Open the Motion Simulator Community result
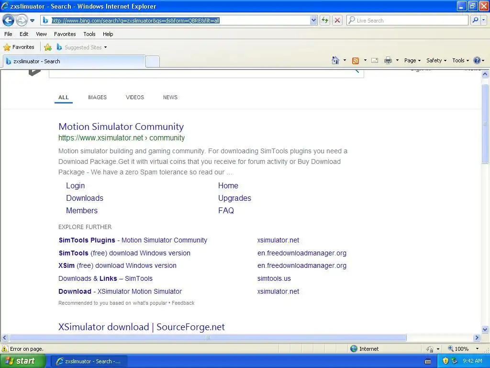The width and height of the screenshot is (490, 368). 121,126
